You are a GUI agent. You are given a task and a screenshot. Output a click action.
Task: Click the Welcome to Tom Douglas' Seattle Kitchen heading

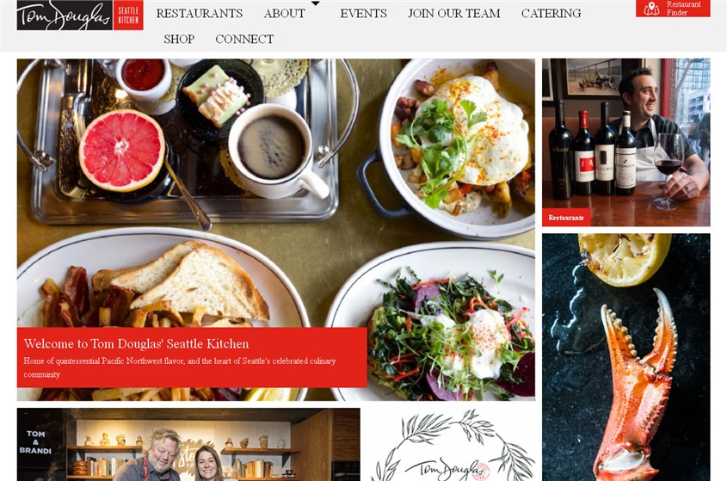point(136,343)
